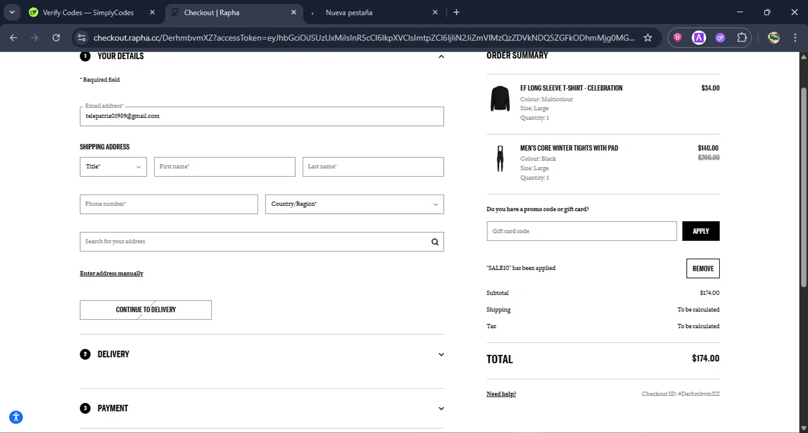Open the uBlock shield extension icon

(x=678, y=38)
